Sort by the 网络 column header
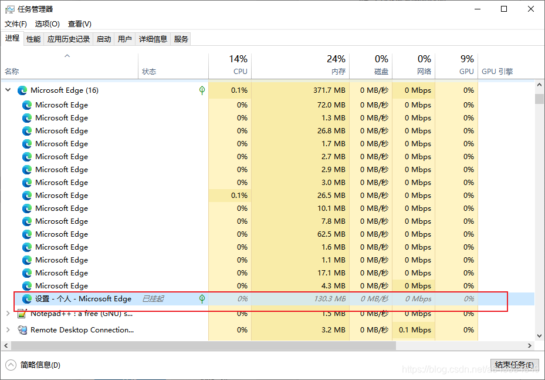This screenshot has height=380, width=545. (x=414, y=65)
